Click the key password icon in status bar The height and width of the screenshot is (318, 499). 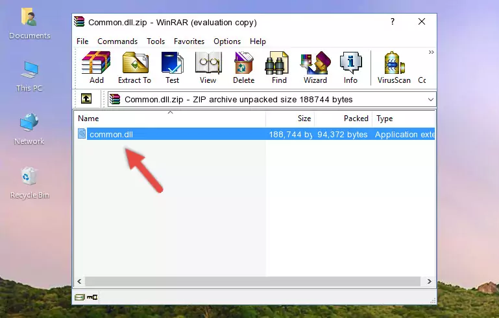pos(92,297)
